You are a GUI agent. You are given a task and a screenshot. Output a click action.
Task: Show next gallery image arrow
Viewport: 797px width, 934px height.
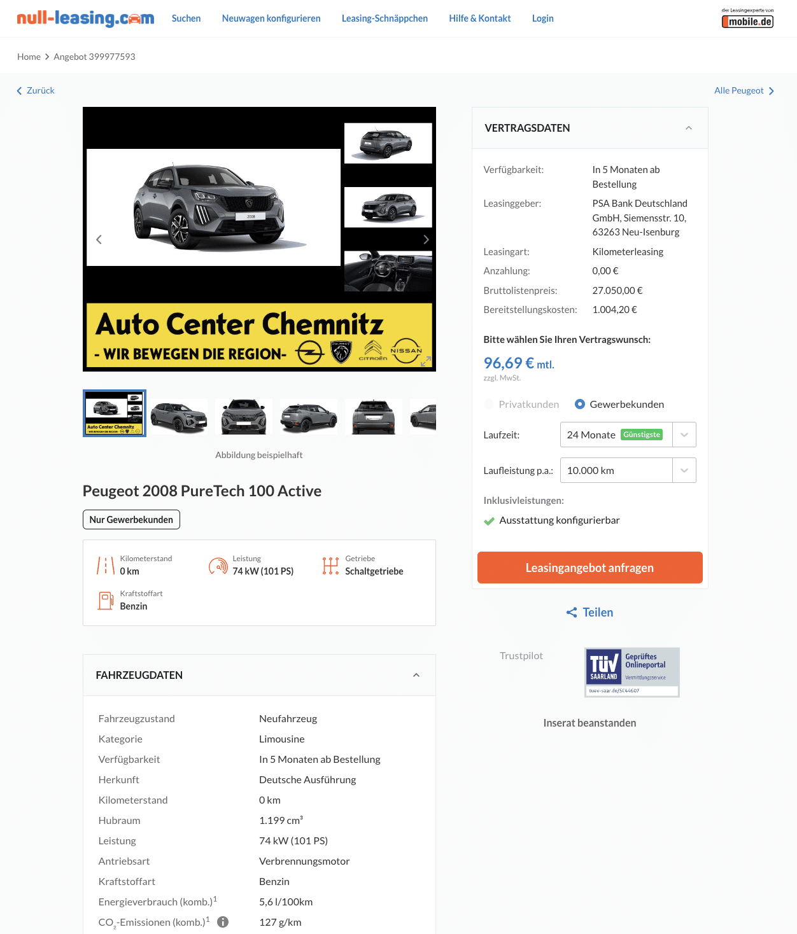pyautogui.click(x=426, y=239)
